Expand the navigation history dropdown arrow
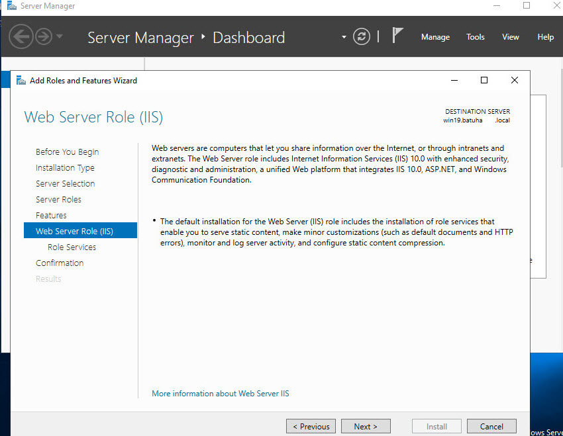Image resolution: width=563 pixels, height=436 pixels. (60, 36)
